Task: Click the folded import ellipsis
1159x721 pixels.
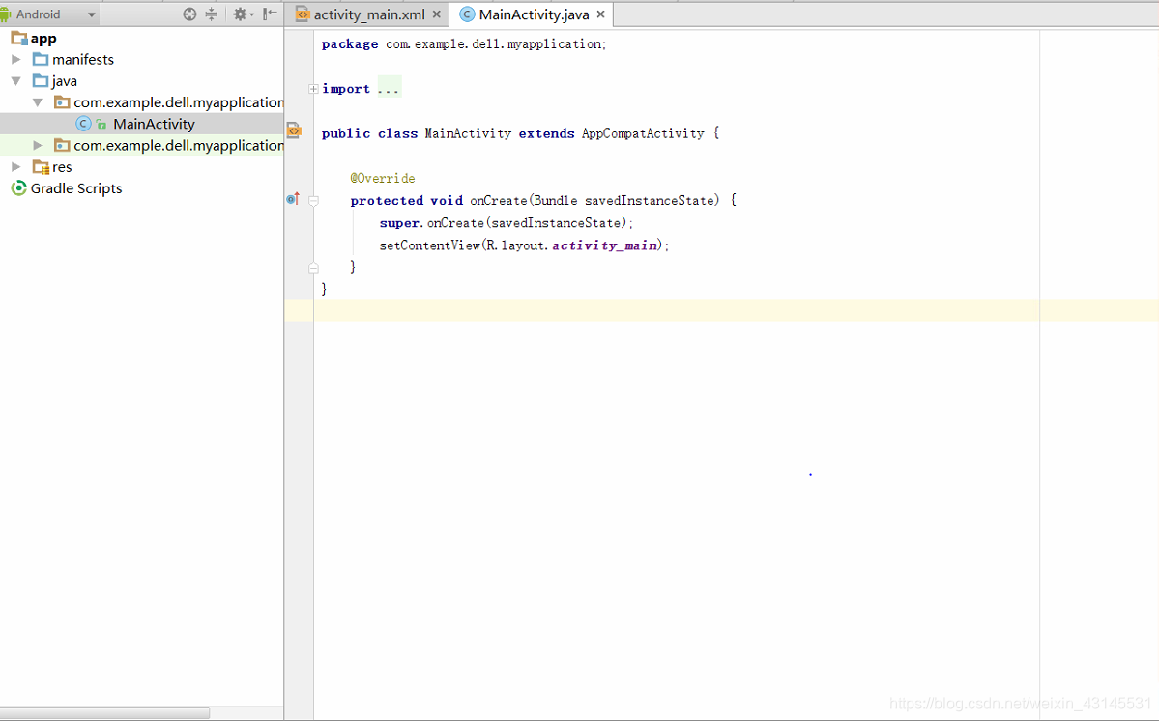Action: (x=389, y=89)
